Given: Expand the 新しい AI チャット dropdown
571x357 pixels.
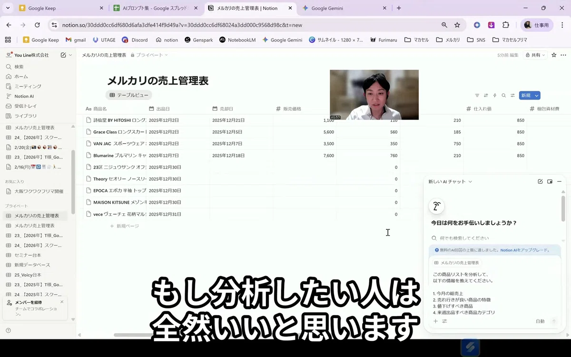Looking at the screenshot, I should 450,181.
